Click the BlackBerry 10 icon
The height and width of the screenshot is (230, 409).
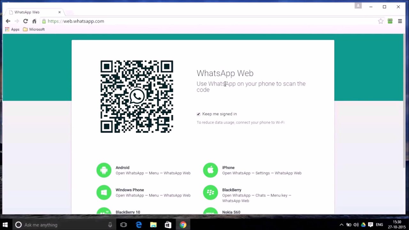104,211
